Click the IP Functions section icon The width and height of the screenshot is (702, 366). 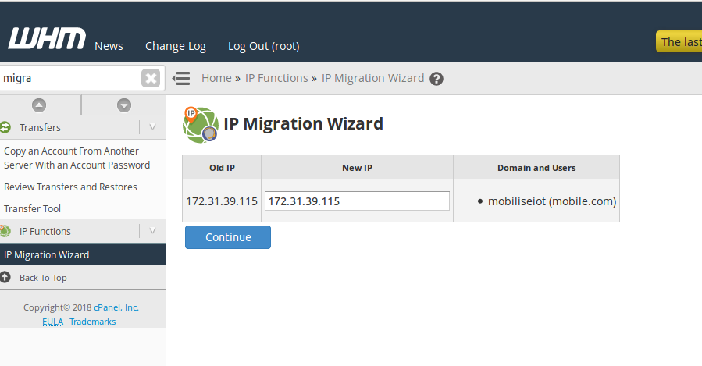point(5,231)
